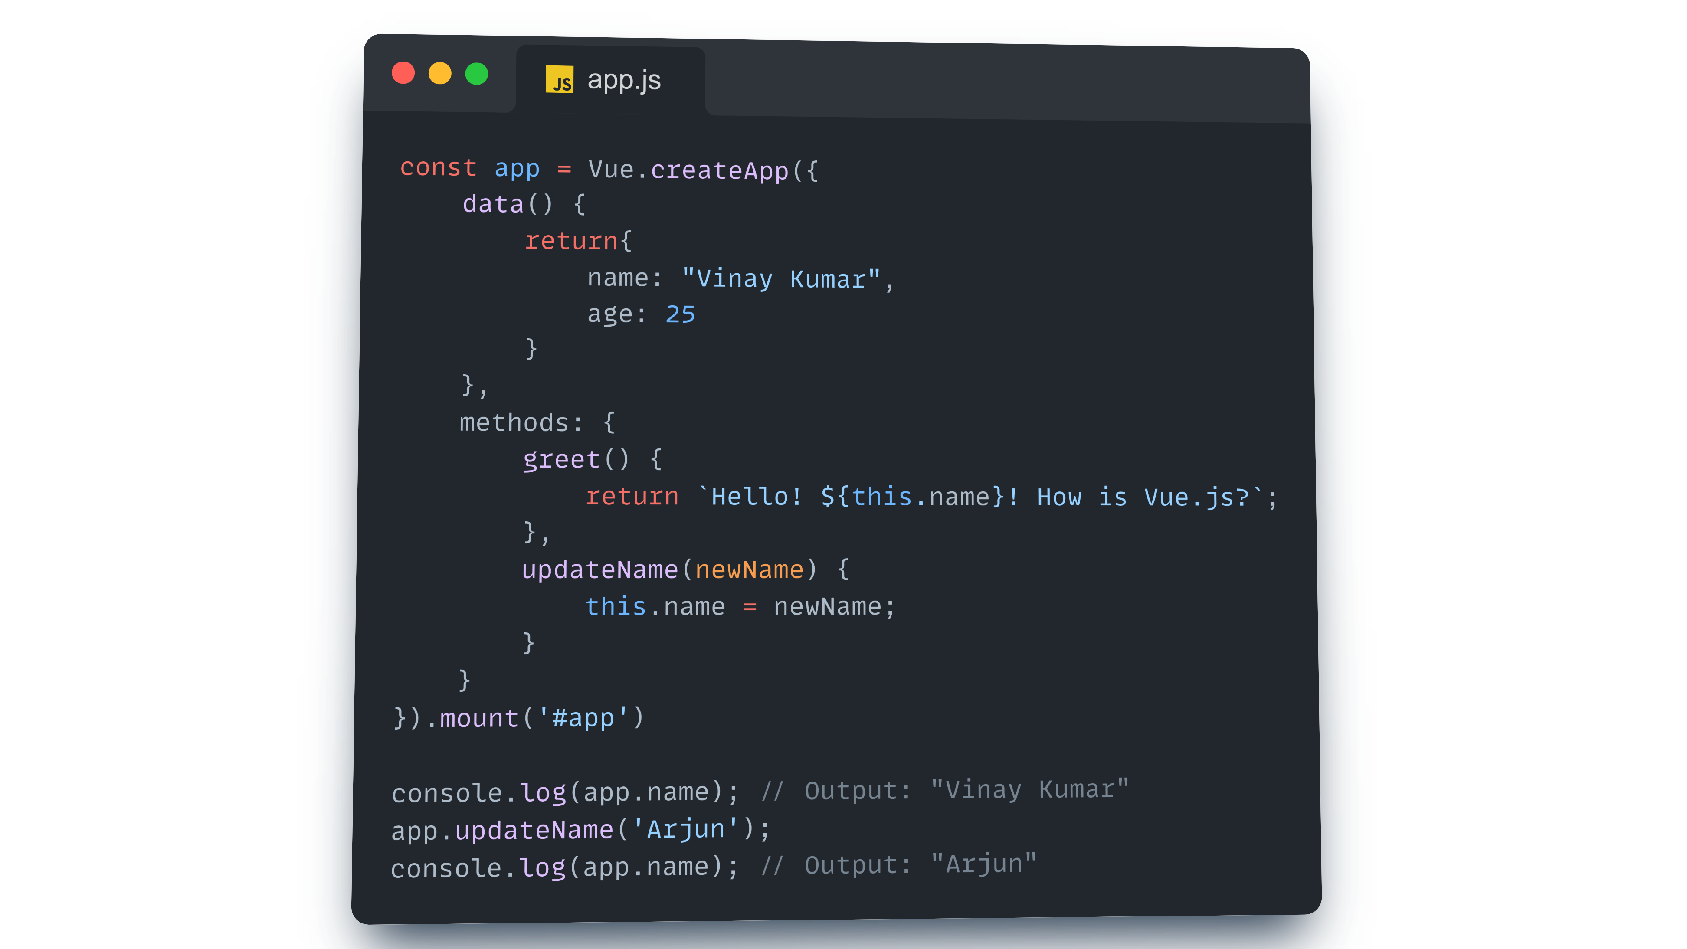Click the green maximize window dot
1687x949 pixels.
click(477, 74)
